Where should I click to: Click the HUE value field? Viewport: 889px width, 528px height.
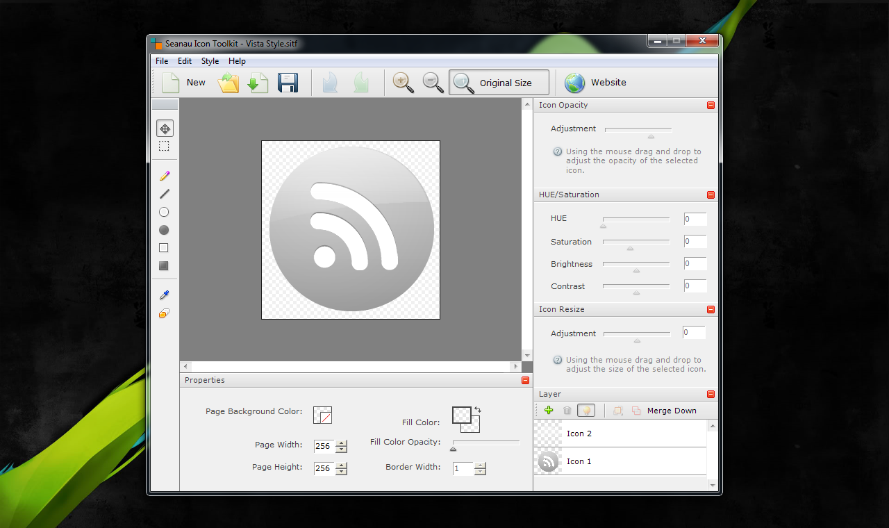695,219
